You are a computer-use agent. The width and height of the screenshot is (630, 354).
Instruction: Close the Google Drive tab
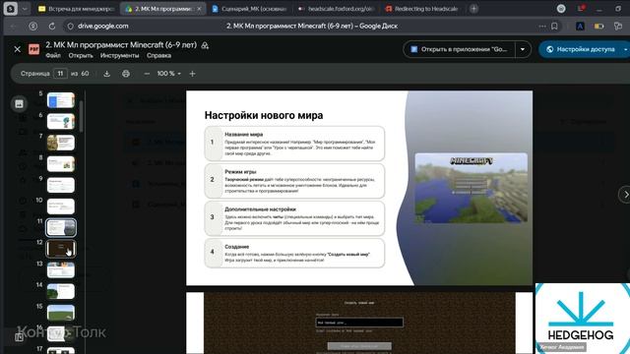(x=199, y=9)
